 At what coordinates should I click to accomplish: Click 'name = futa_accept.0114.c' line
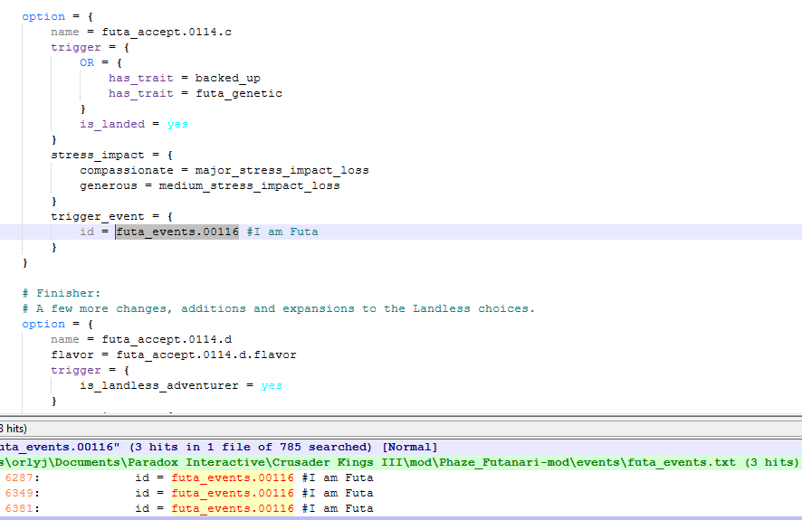point(141,33)
